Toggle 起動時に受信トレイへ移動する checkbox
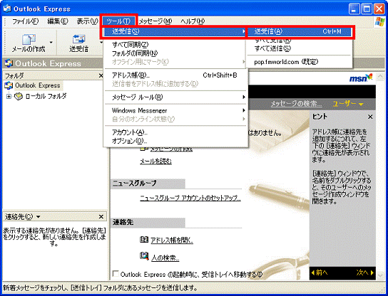This screenshot has width=388, height=296. (116, 273)
